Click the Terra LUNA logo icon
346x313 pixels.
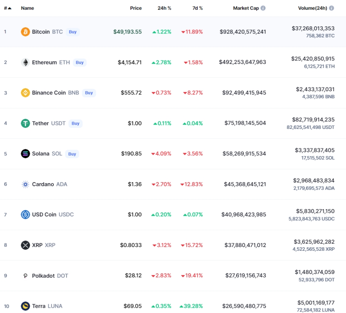(25, 306)
